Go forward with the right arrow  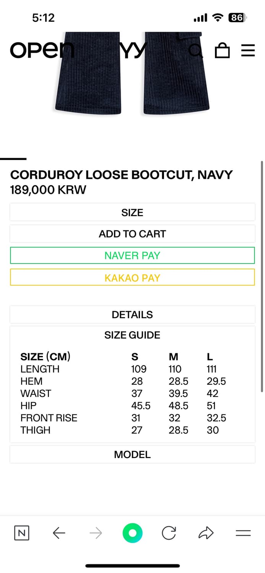tap(96, 533)
